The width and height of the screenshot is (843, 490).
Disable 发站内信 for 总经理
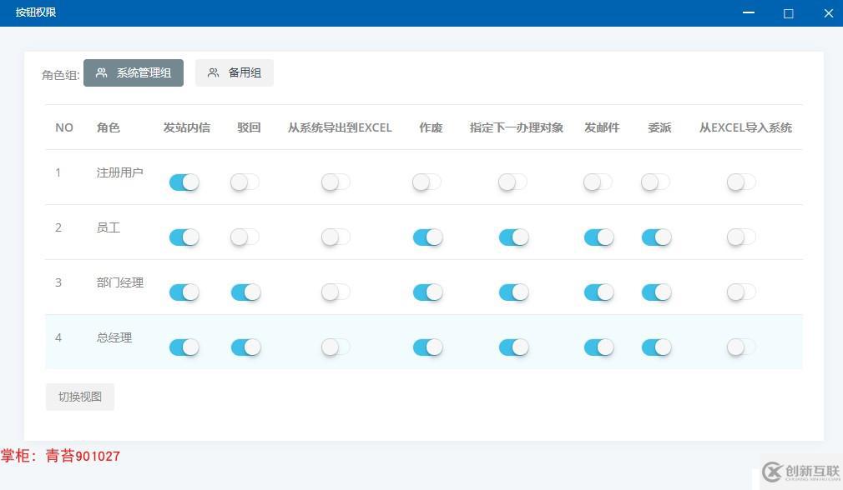pos(184,347)
